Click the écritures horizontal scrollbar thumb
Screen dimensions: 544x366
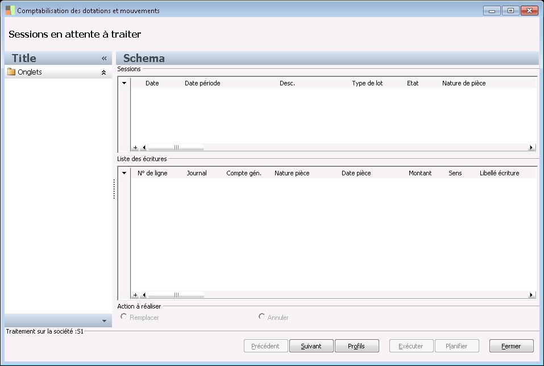coord(176,295)
